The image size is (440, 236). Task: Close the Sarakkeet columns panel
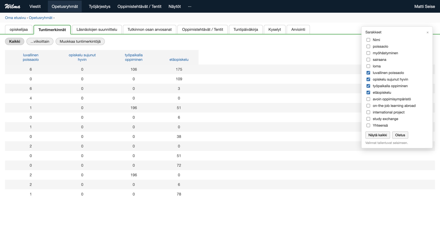[x=427, y=32]
